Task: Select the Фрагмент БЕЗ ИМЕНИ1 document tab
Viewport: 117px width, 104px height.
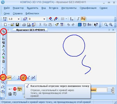Action: 30,30
